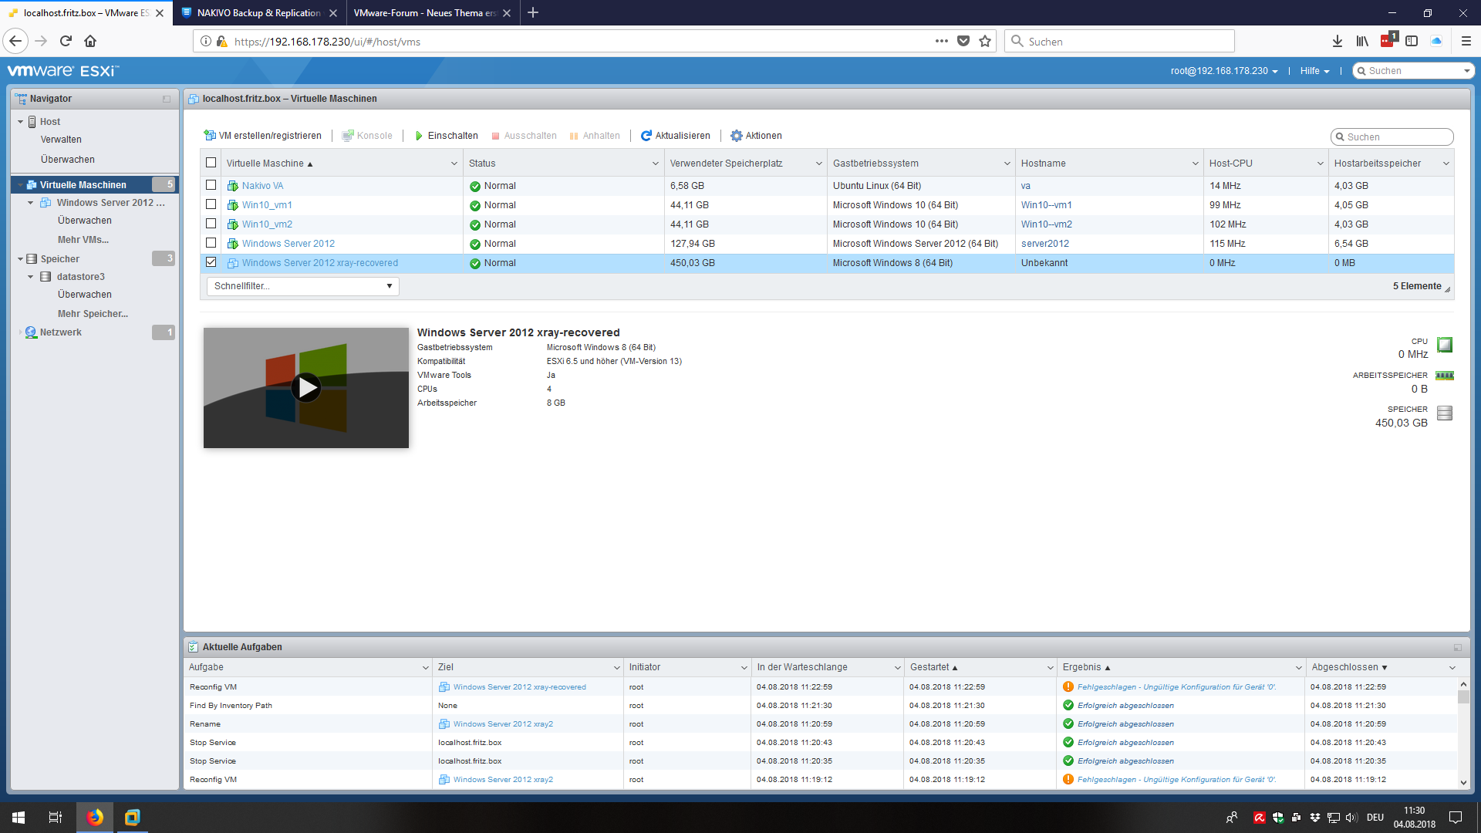
Task: Open the Hilfe menu
Action: coord(1314,71)
